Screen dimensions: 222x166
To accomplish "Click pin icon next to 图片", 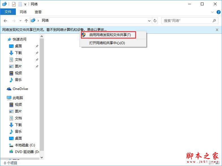I will (x=37, y=66).
